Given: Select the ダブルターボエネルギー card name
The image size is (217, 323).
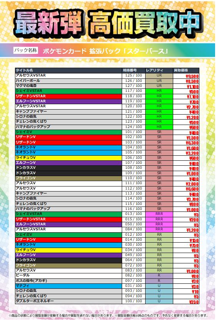Looking at the screenshot, I should pos(35,301).
